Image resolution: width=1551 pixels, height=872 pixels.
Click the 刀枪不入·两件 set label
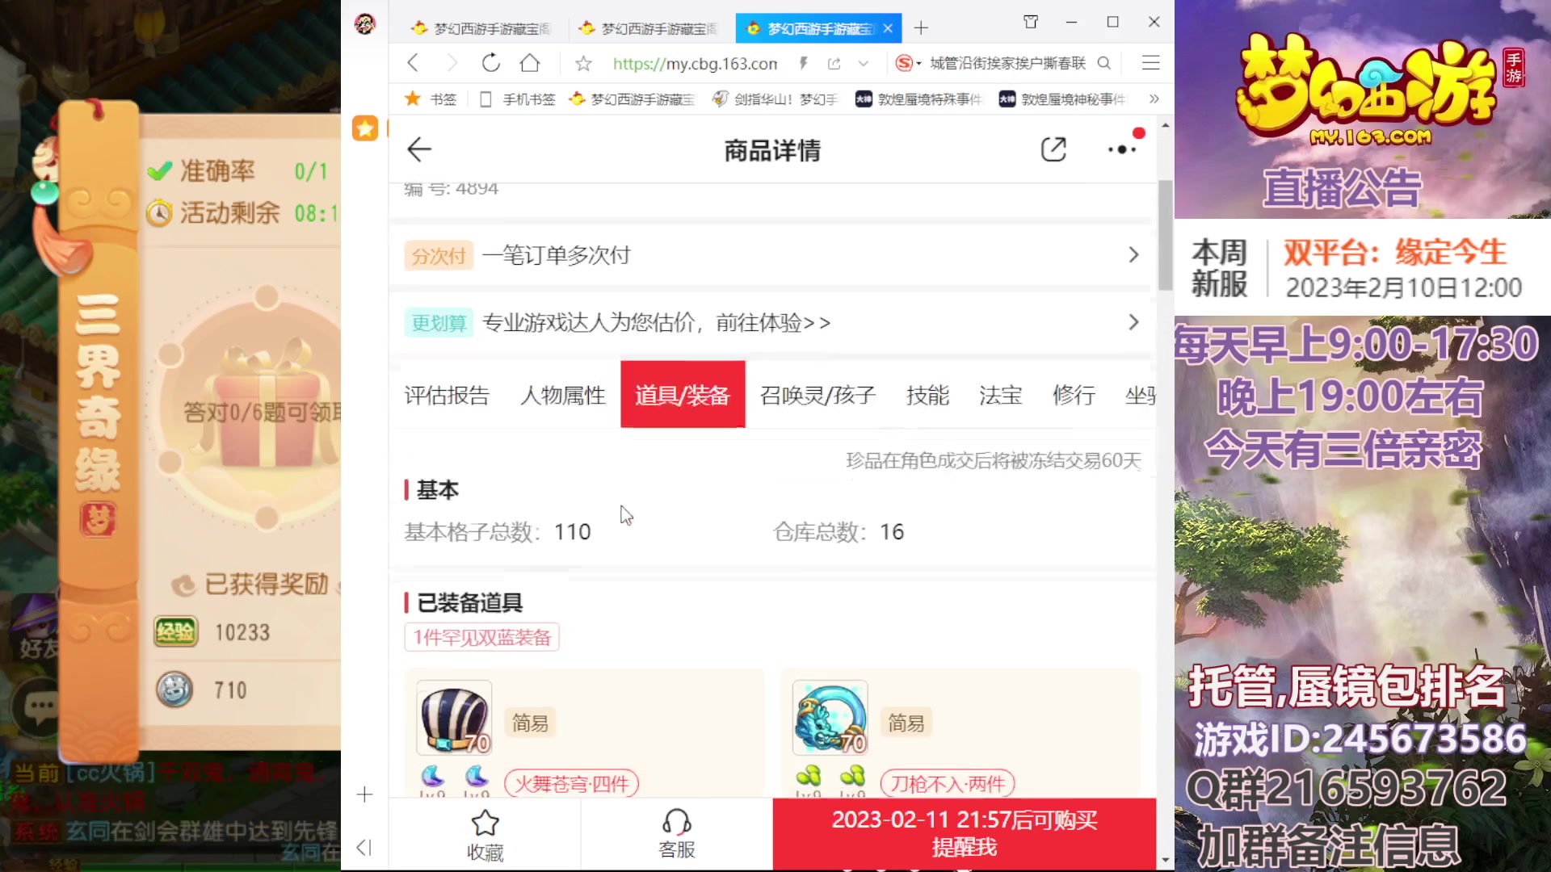coord(948,783)
